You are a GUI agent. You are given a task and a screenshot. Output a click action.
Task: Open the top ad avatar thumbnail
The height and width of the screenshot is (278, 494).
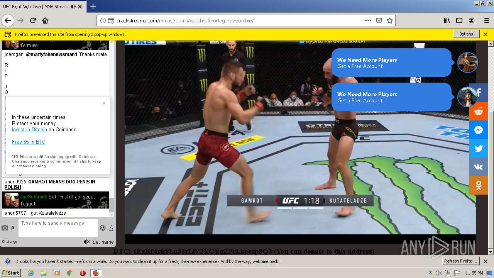(468, 63)
